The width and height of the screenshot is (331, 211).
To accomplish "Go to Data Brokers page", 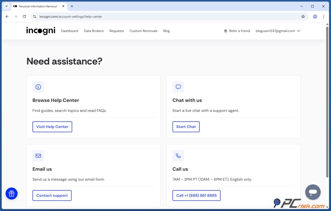I will point(93,31).
